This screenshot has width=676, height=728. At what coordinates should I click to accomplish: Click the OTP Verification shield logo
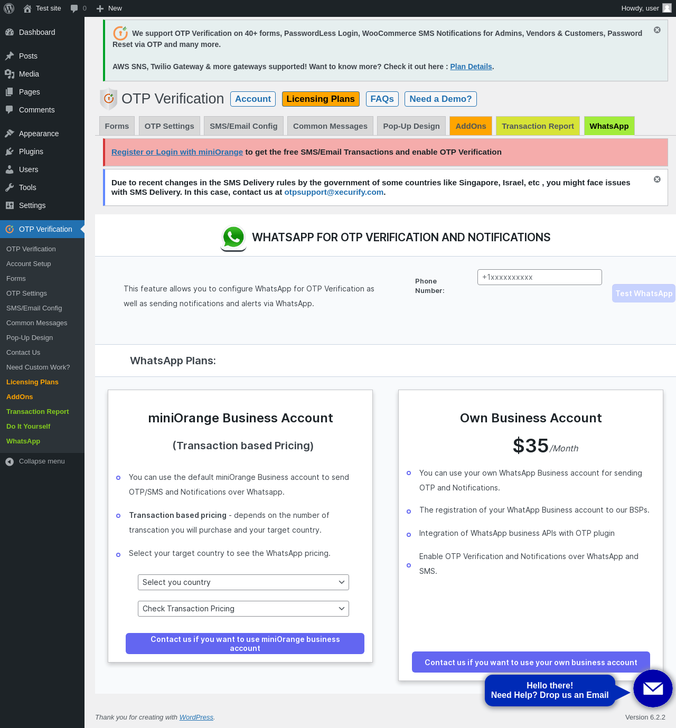(x=108, y=99)
